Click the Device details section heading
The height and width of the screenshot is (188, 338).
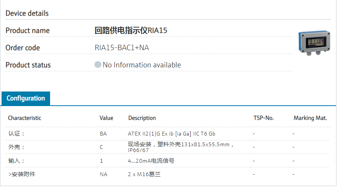[27, 13]
